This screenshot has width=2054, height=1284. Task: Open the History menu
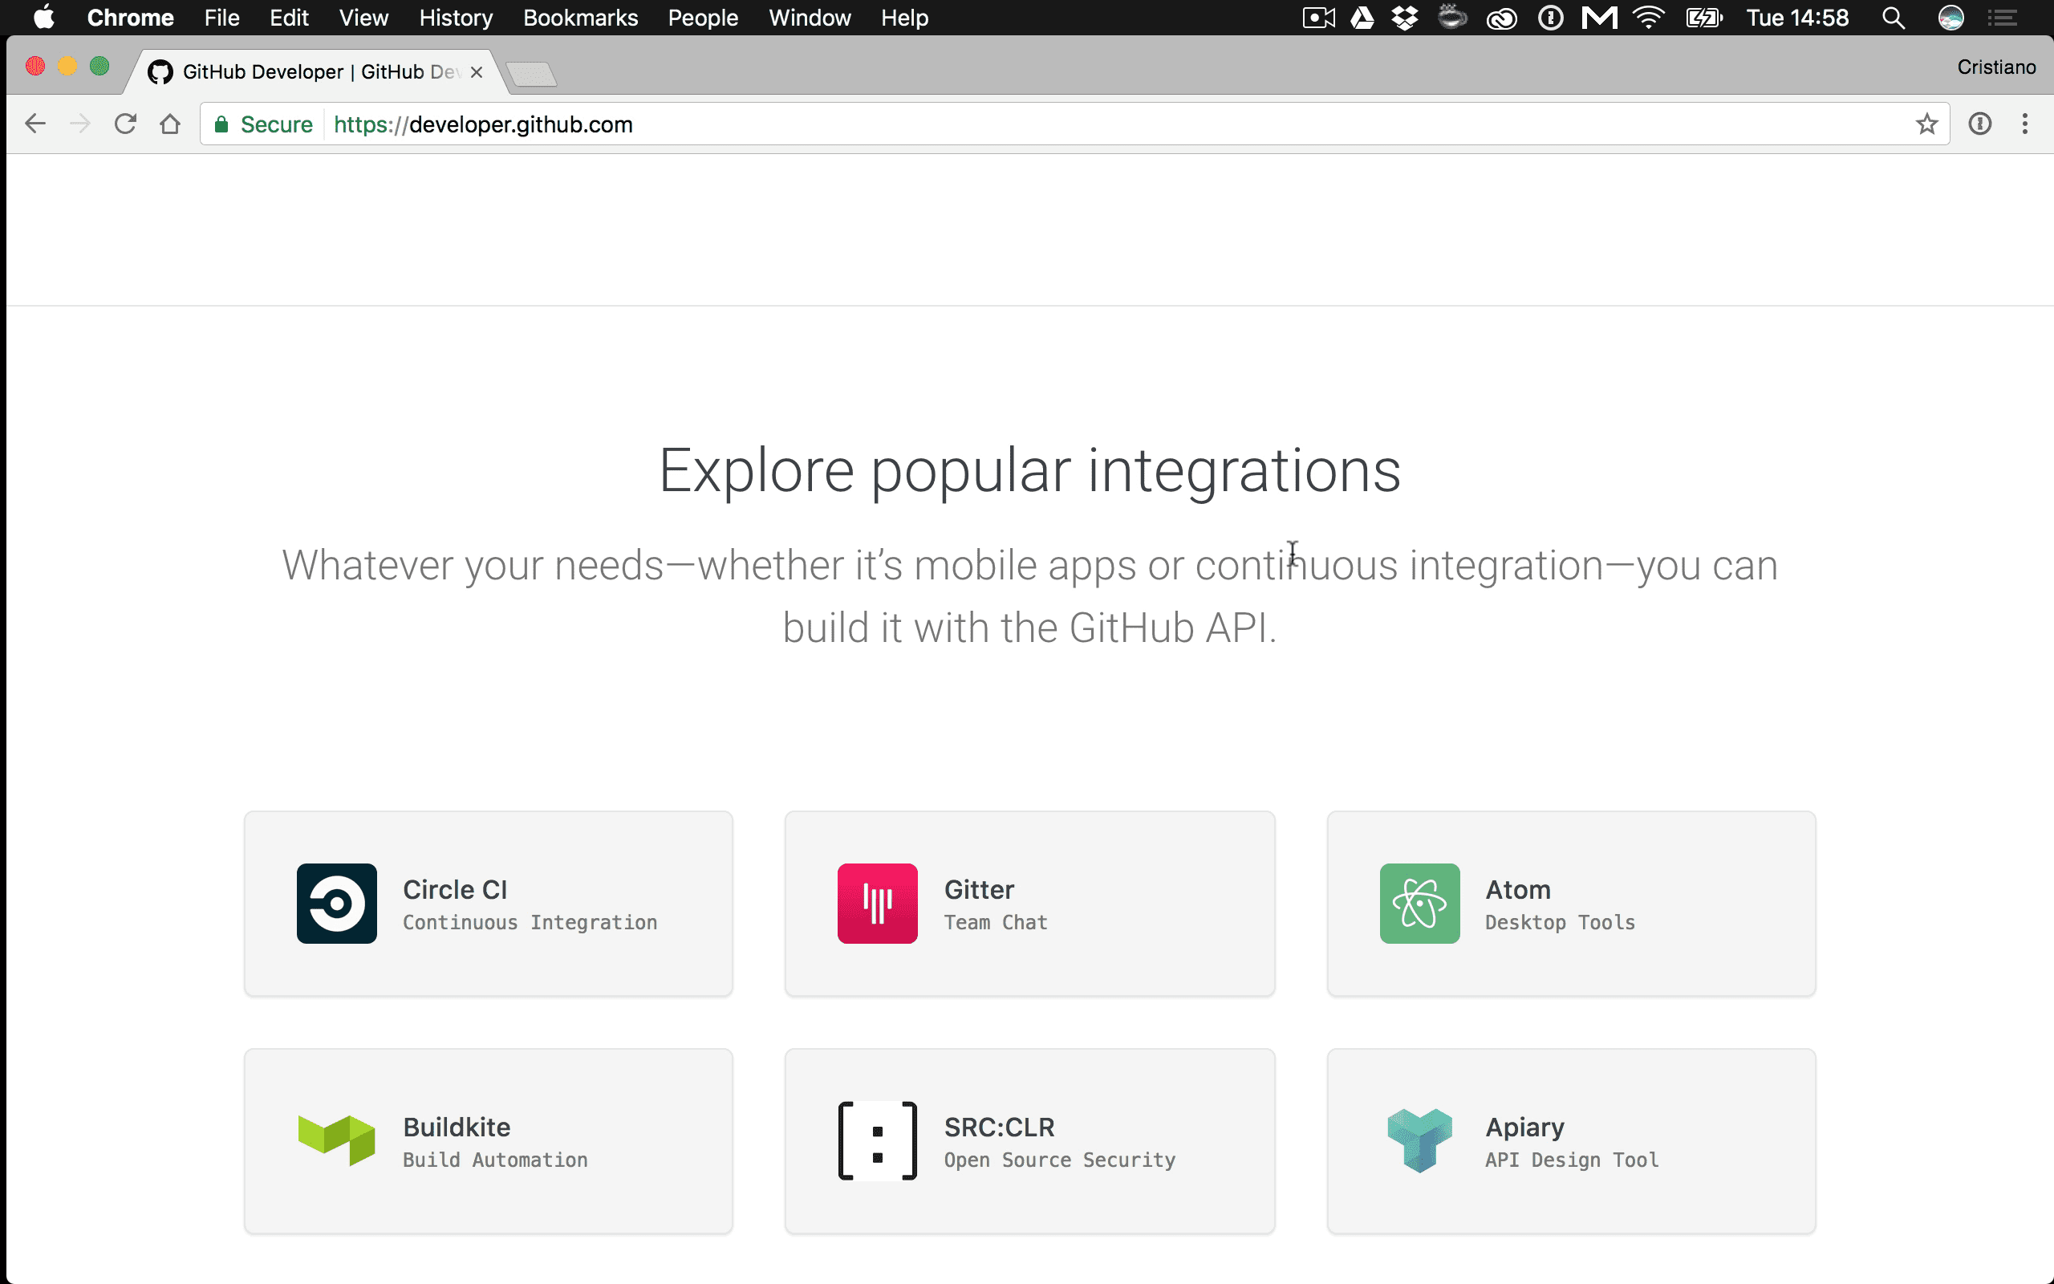(x=456, y=17)
